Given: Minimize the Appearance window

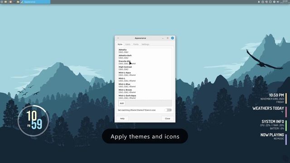Looking at the screenshot, I should (163, 38).
